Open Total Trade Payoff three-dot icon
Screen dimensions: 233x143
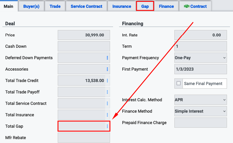pyautogui.click(x=107, y=92)
